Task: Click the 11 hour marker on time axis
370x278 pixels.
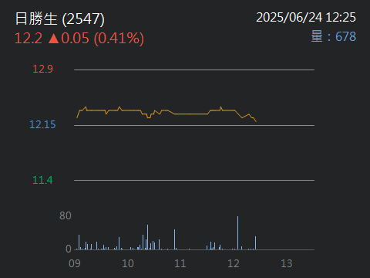Action: (180, 263)
